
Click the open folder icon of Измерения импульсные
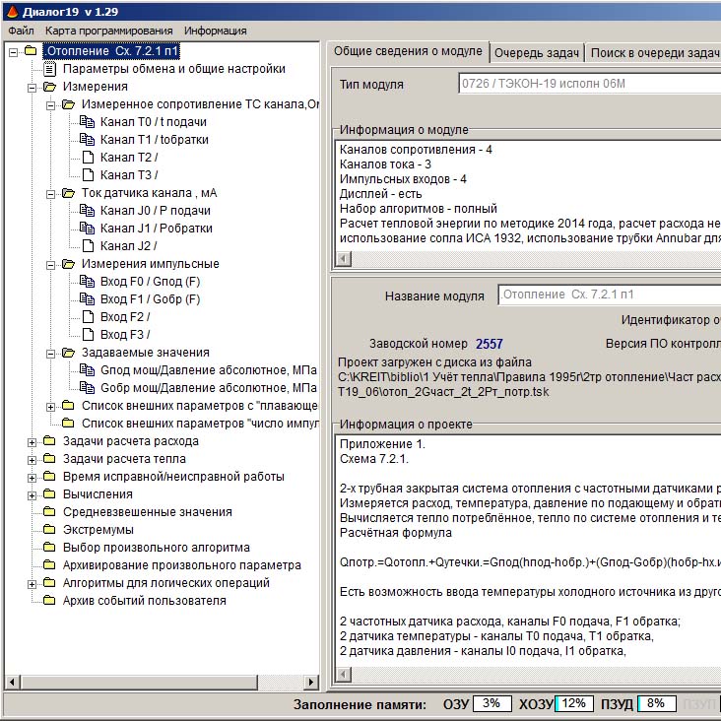[x=68, y=264]
